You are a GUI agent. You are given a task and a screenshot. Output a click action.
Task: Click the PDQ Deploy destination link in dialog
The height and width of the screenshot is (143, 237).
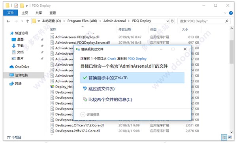137,59
